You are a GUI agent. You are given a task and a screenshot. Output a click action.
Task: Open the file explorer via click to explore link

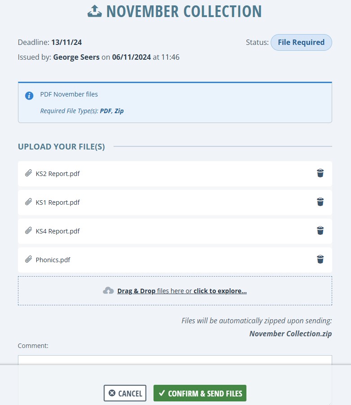[220, 291]
